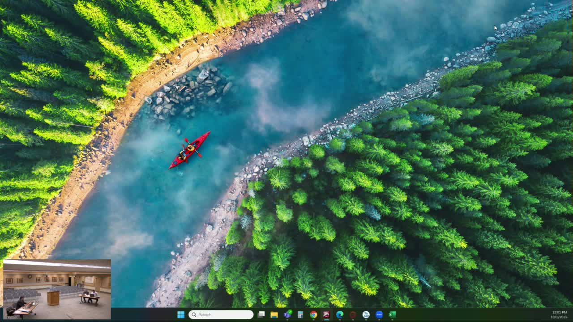
Task: Click the meeting room video thumbnail
Action: (x=57, y=289)
